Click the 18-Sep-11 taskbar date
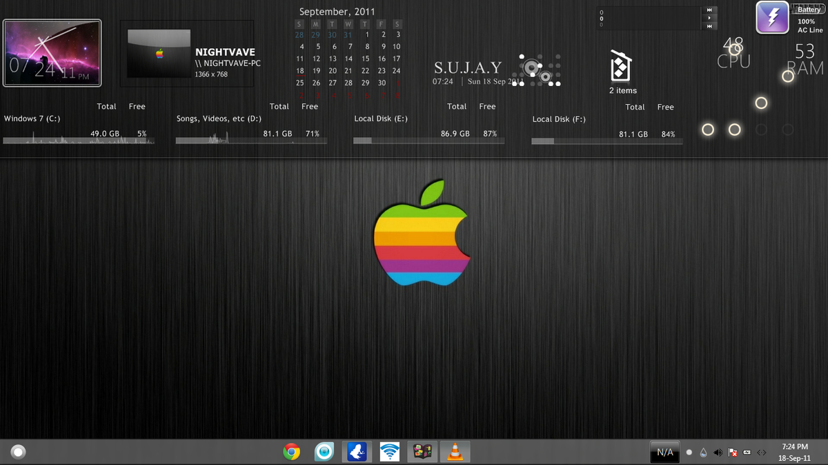 794,458
